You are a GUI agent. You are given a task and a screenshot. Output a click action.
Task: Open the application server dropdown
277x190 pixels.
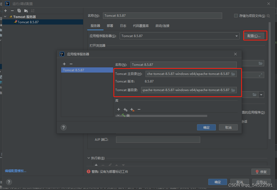pos(236,36)
